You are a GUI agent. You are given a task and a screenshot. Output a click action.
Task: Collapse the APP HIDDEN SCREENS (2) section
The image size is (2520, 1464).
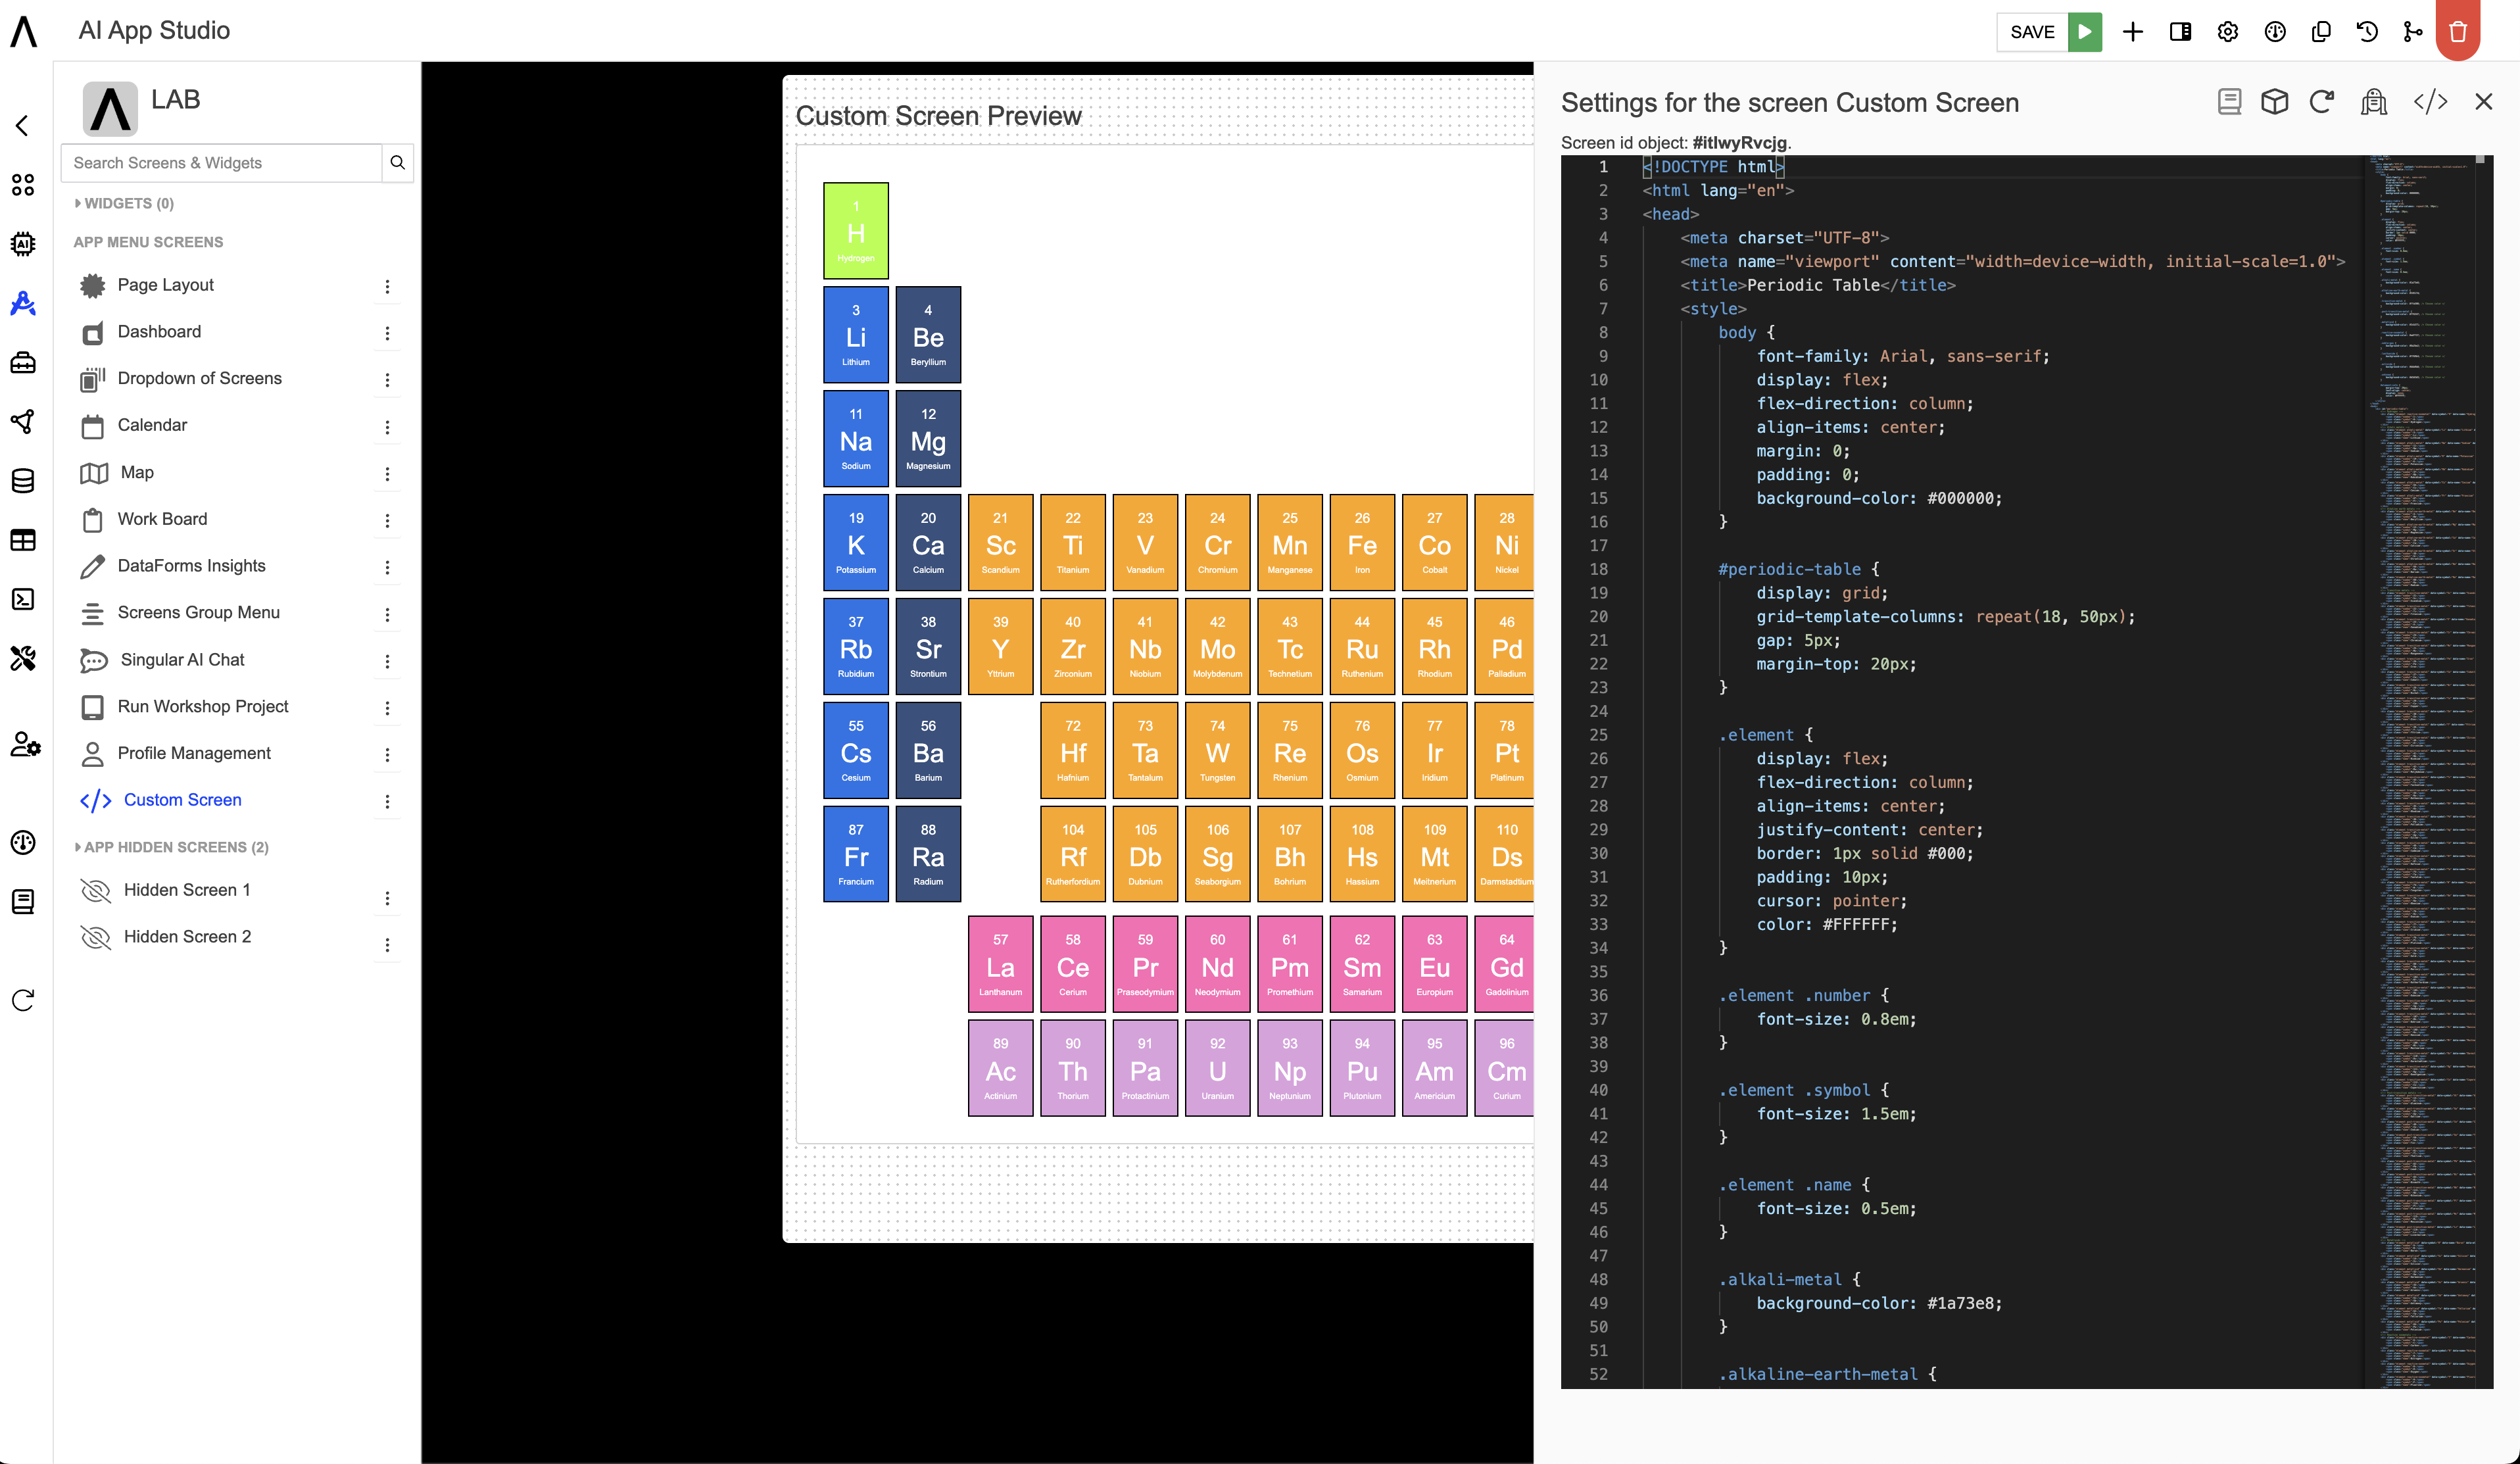pos(171,847)
